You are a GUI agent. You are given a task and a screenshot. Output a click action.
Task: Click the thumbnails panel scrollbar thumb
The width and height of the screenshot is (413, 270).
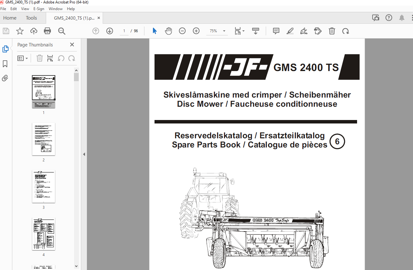coord(76,77)
